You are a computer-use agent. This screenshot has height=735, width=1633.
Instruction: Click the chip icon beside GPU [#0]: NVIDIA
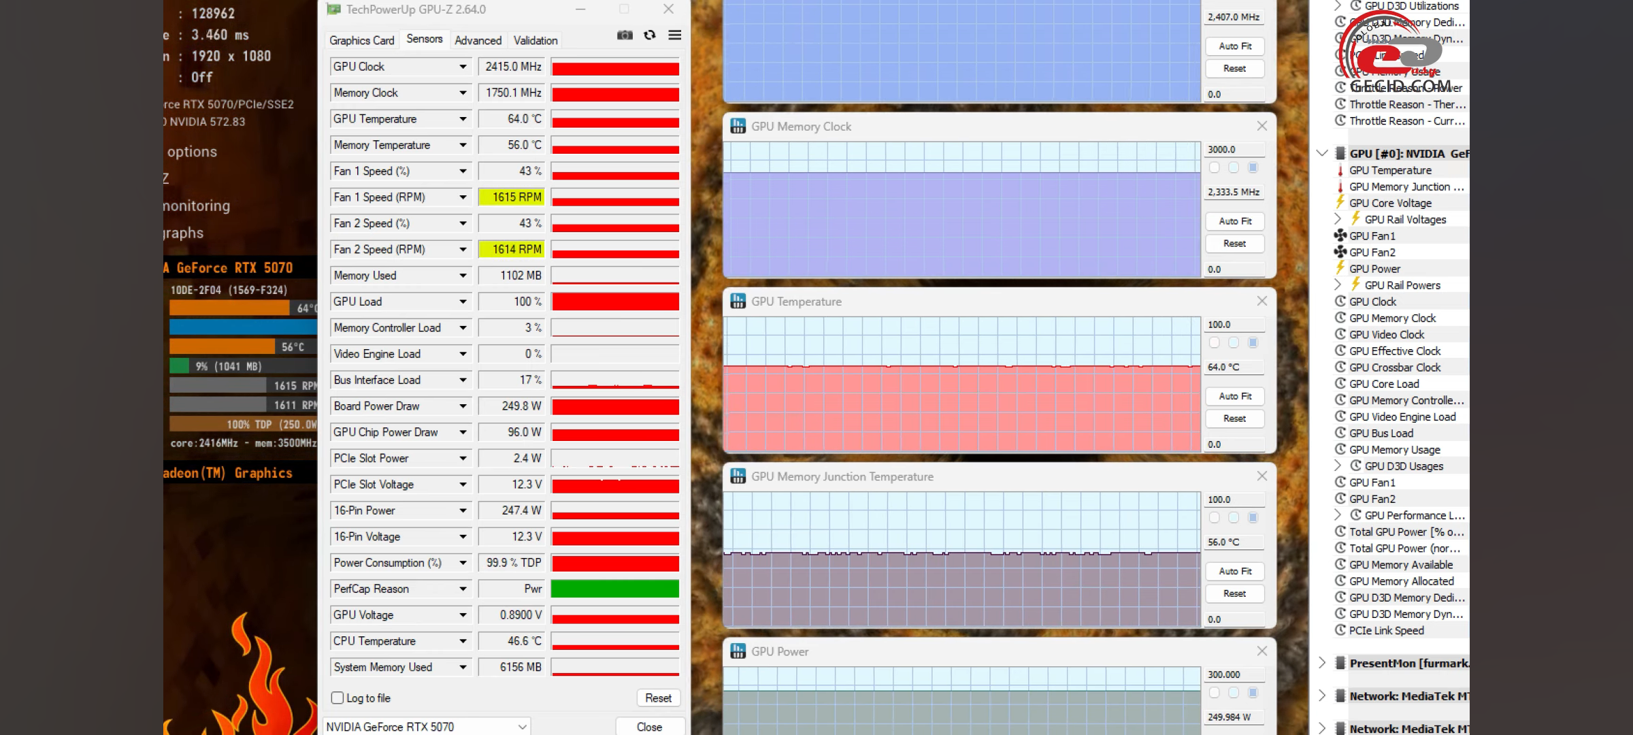coord(1340,153)
